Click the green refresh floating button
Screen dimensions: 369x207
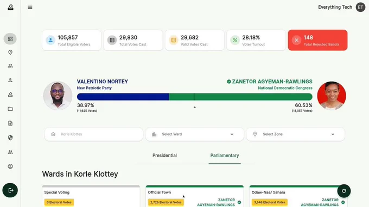(344, 191)
